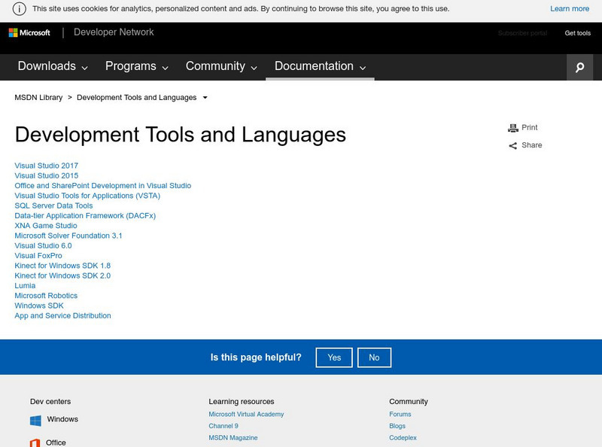Open the SQL Server Data Tools link
This screenshot has width=602, height=447.
coord(53,205)
